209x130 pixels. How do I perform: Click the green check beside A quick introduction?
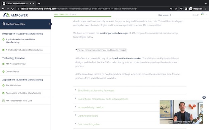point(3,39)
